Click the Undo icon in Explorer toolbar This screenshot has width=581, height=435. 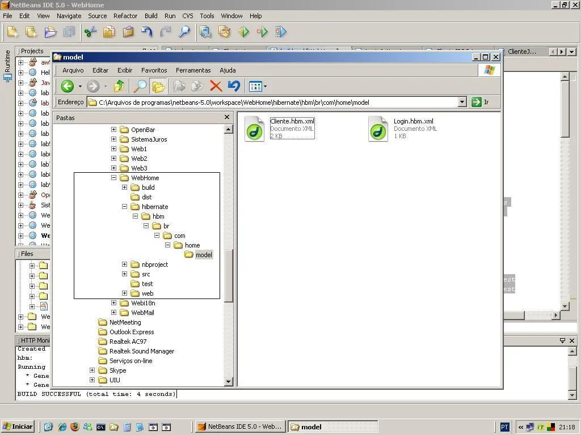point(234,86)
